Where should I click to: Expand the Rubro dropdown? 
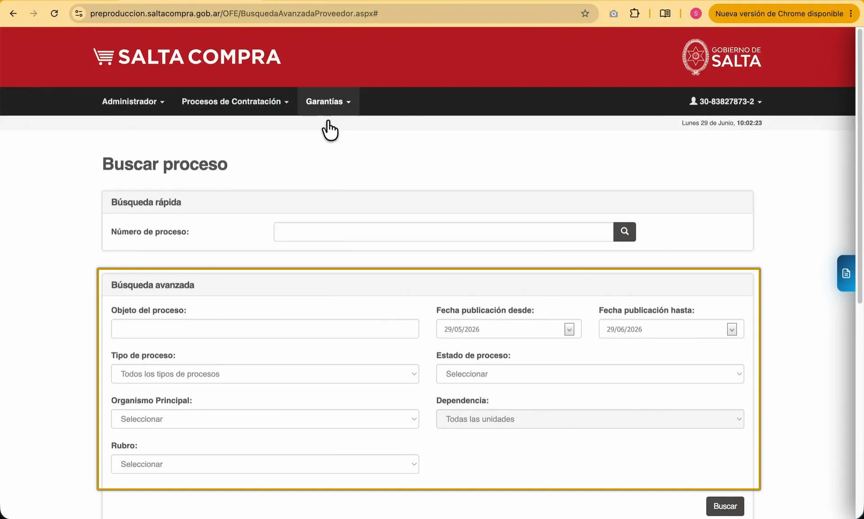pos(265,464)
